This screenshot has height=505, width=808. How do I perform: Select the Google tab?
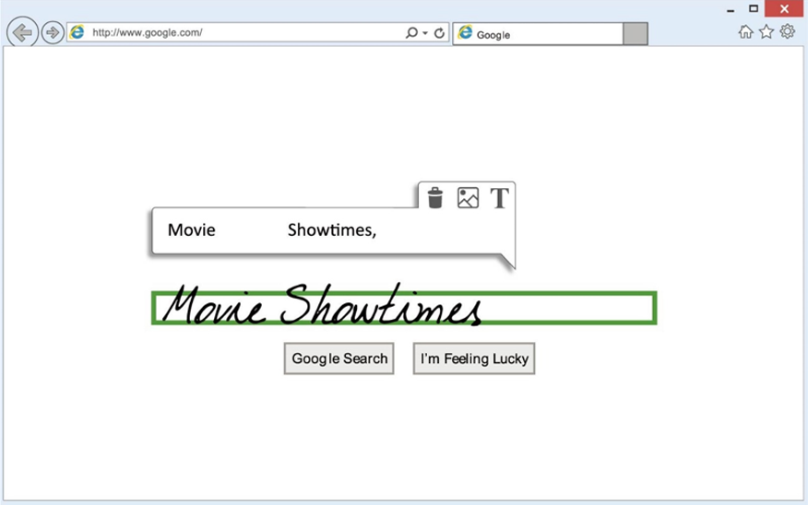[538, 34]
